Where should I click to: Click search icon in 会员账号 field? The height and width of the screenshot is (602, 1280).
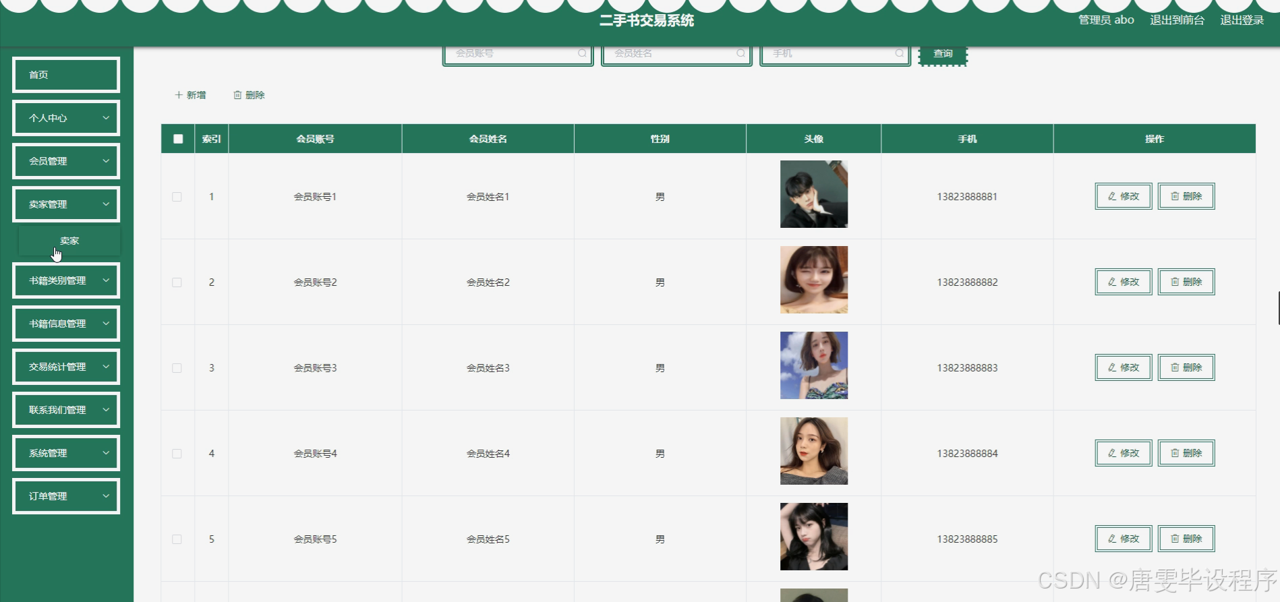[581, 53]
